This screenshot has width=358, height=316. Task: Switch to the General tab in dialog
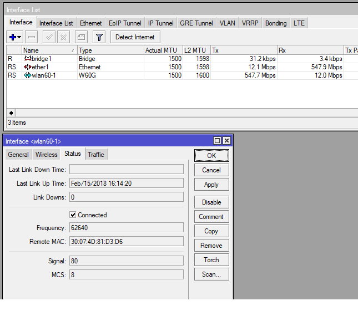click(x=18, y=155)
